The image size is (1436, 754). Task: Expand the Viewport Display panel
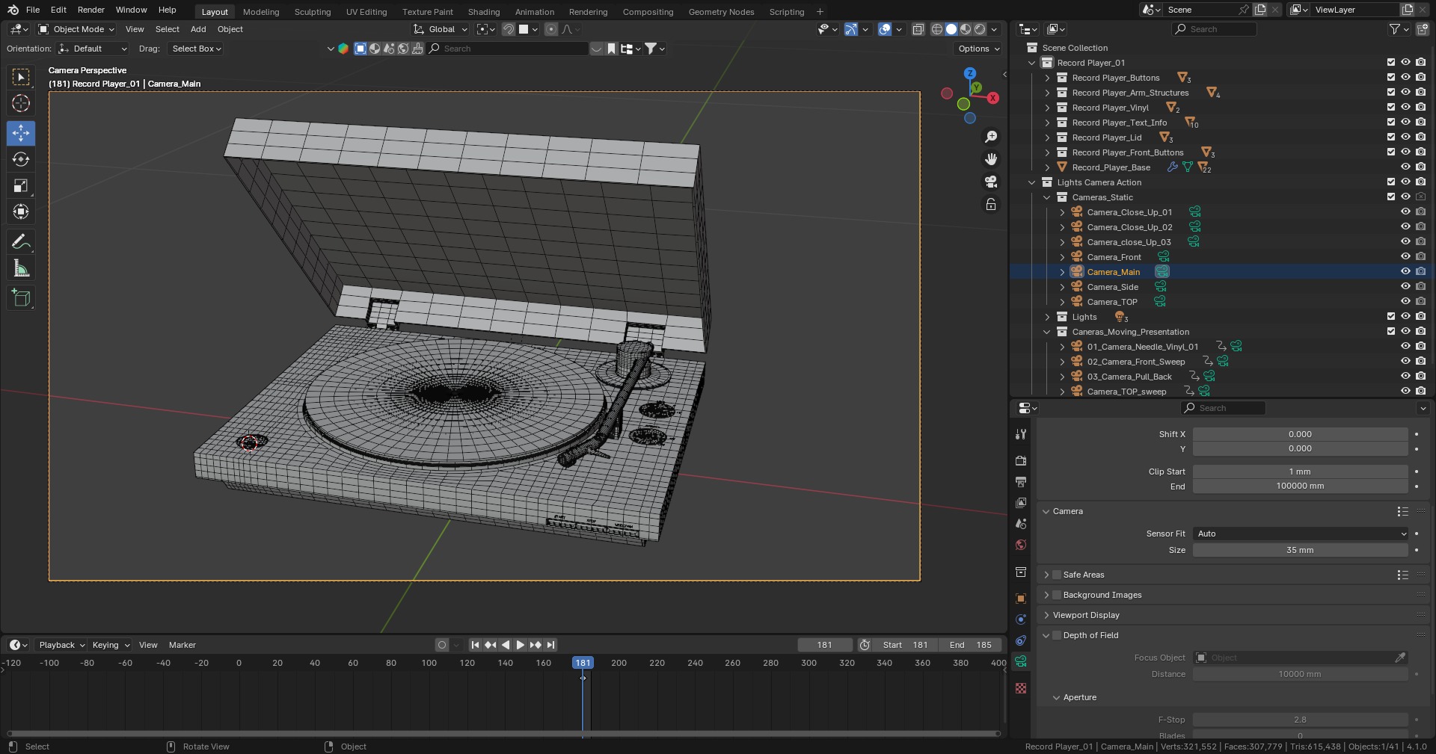click(x=1086, y=615)
